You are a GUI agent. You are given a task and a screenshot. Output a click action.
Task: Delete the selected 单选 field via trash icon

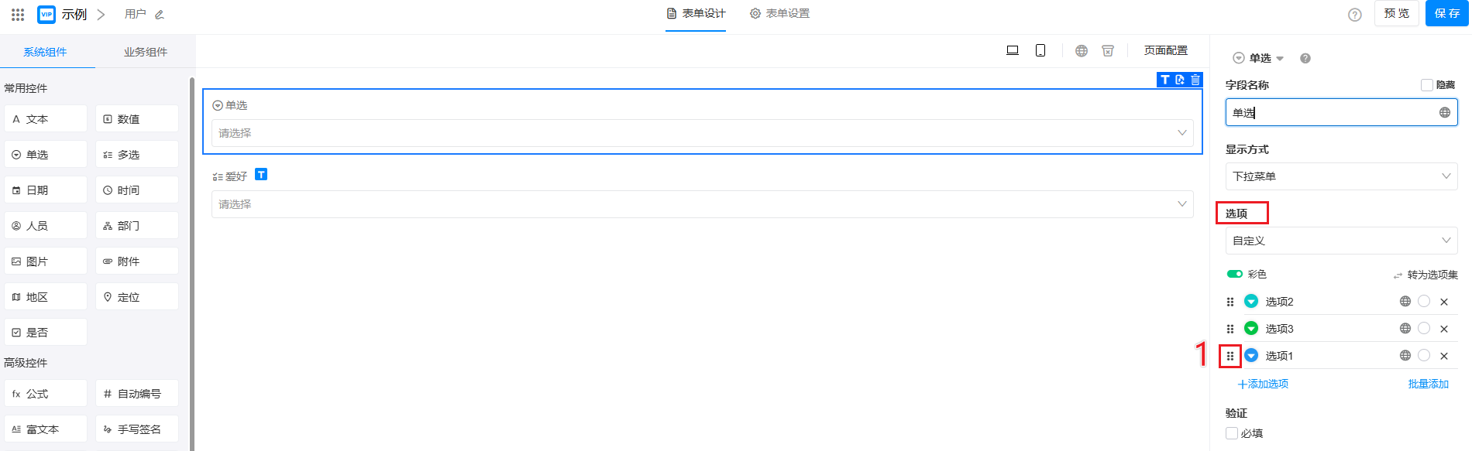(1195, 80)
